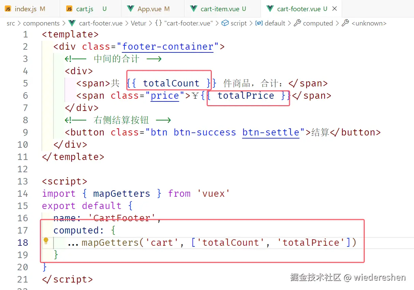Click the JS file icon on cart.js tab
414x290 pixels.
pyautogui.click(x=69, y=9)
